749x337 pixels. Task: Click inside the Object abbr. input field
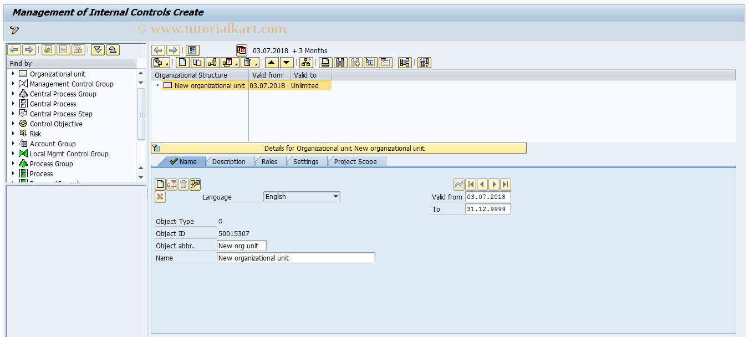pos(241,245)
